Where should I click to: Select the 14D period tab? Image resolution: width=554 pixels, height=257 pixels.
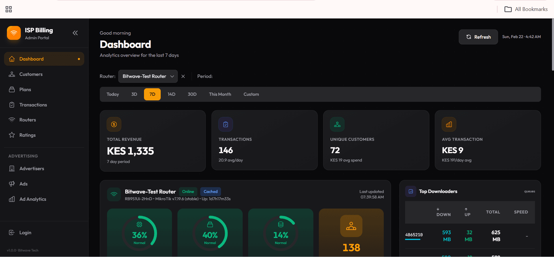171,94
